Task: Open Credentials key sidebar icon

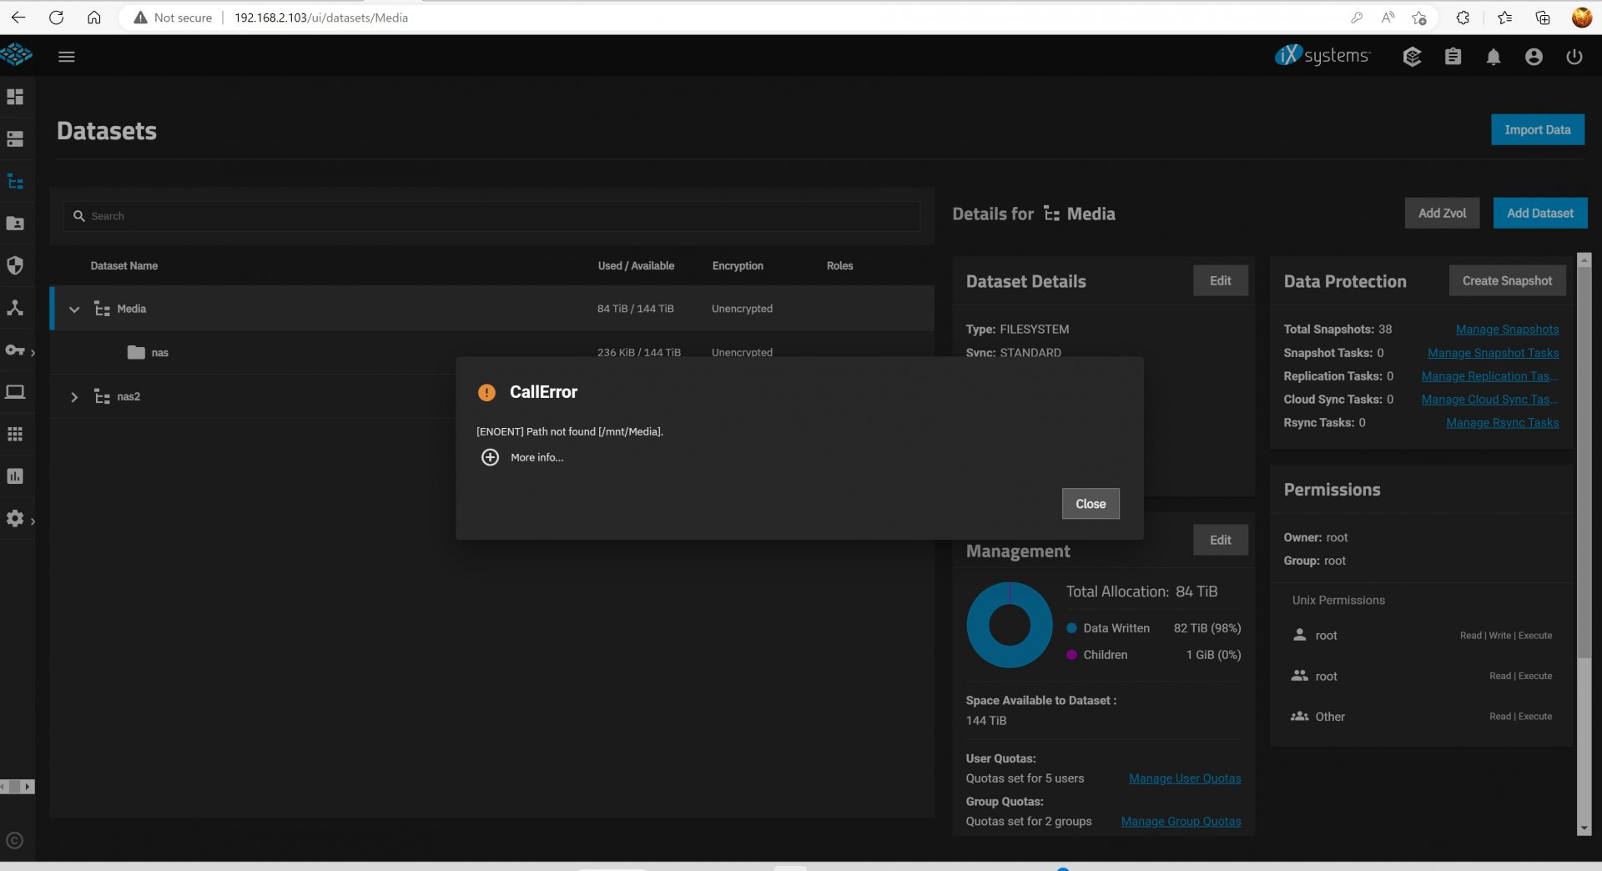Action: 15,350
